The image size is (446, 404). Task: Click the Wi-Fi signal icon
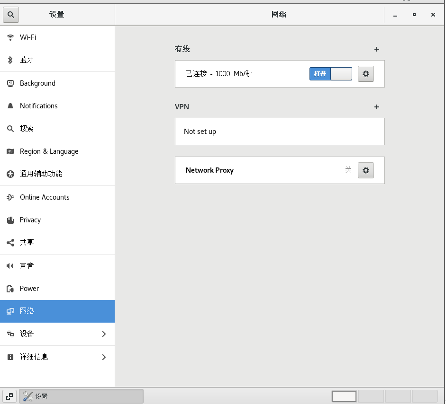10,37
